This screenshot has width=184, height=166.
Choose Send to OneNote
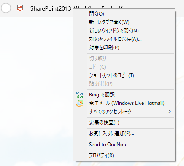[124, 145]
